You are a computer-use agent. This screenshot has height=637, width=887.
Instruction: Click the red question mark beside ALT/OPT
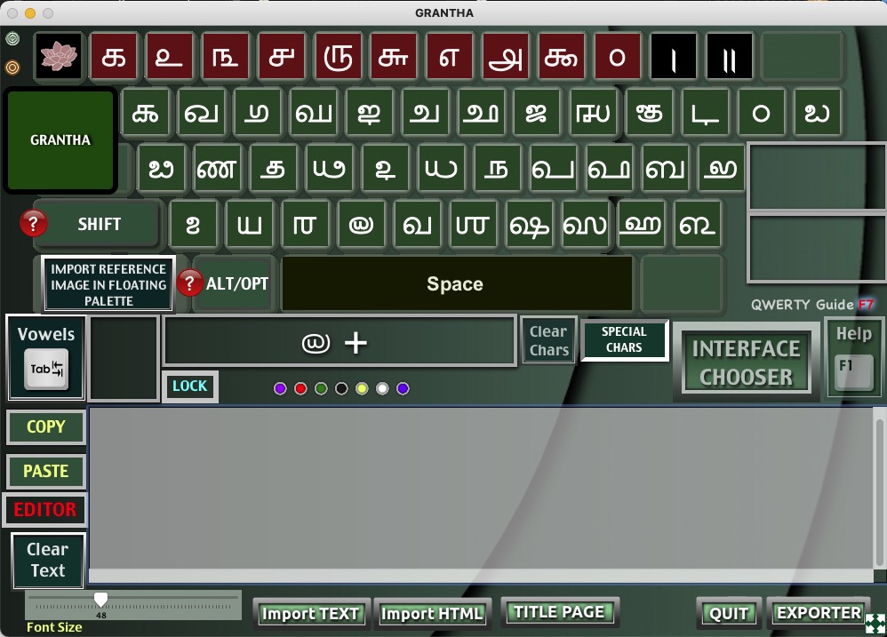190,283
